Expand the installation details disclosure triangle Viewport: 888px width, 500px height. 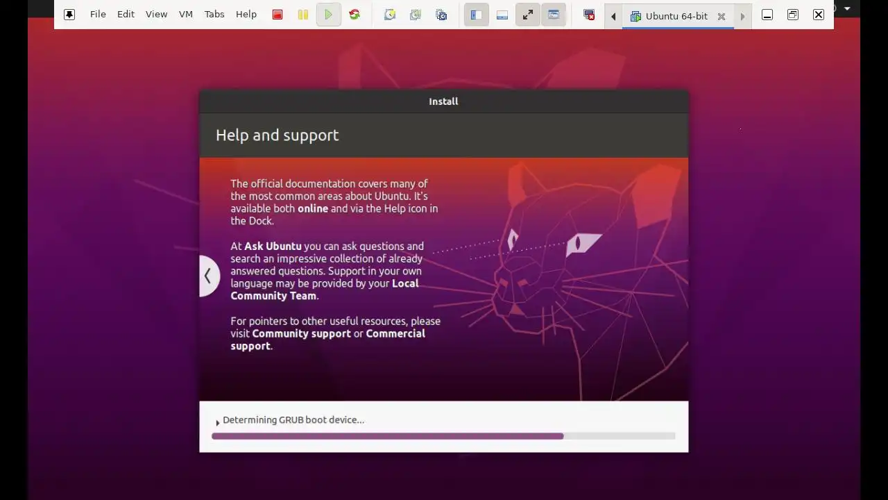(217, 422)
